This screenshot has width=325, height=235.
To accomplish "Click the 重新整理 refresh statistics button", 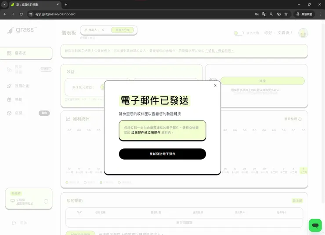I will tap(292, 119).
